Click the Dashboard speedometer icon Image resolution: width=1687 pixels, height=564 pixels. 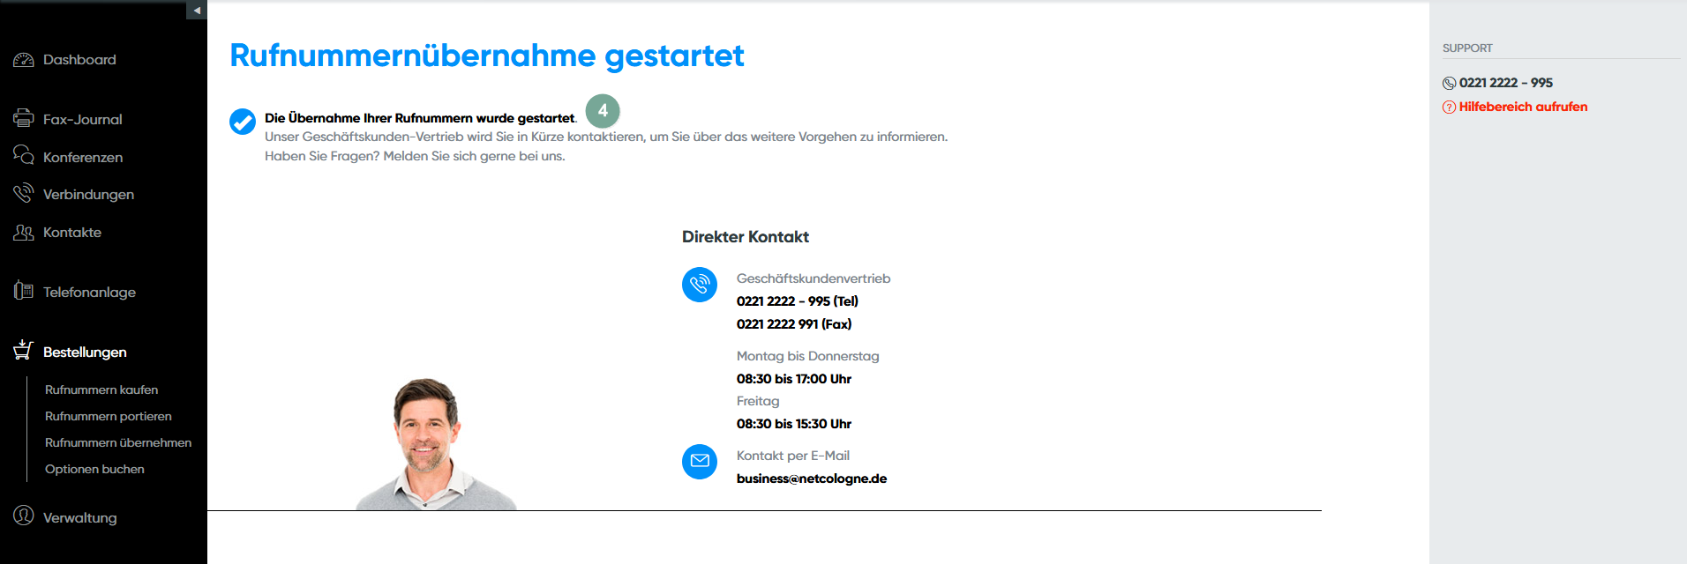point(24,60)
